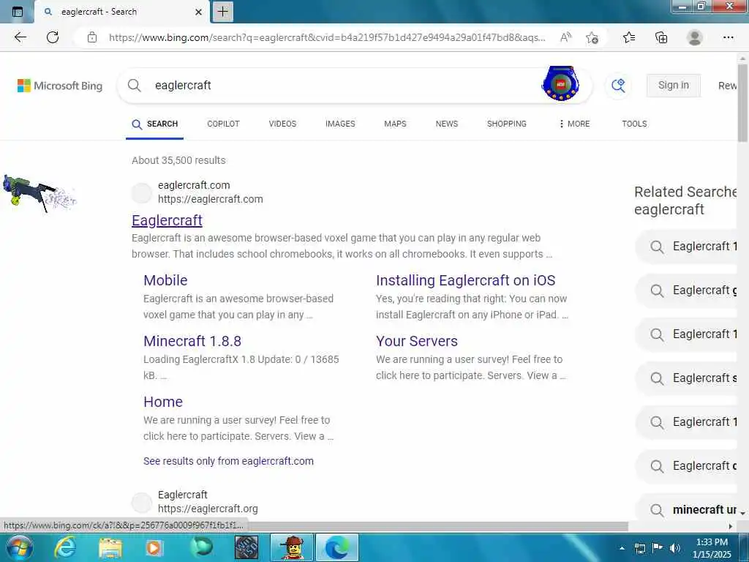The width and height of the screenshot is (749, 562).
Task: Open Bing visual search chat icon
Action: click(618, 86)
